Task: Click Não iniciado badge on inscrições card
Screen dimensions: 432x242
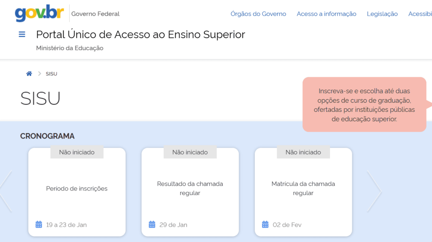Action: (77, 152)
